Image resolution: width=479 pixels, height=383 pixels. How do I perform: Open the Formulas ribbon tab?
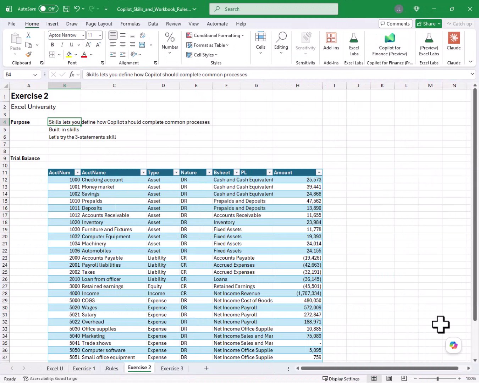click(x=130, y=24)
